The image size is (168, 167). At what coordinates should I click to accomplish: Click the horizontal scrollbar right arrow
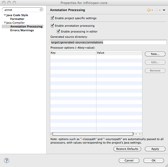tap(140, 134)
